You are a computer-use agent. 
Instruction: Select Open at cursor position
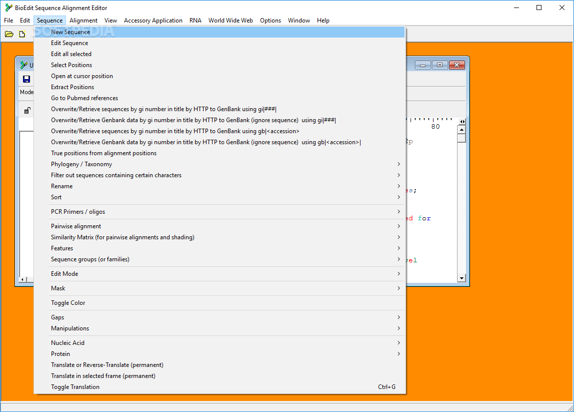219,76
